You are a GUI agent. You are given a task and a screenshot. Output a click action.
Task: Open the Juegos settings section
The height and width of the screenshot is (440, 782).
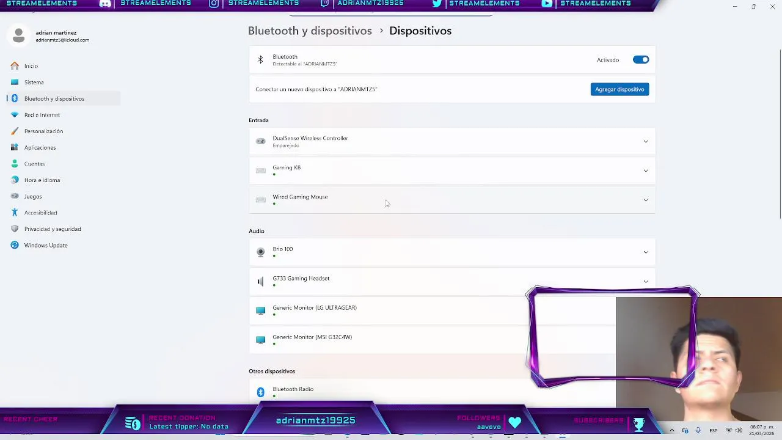64,196
